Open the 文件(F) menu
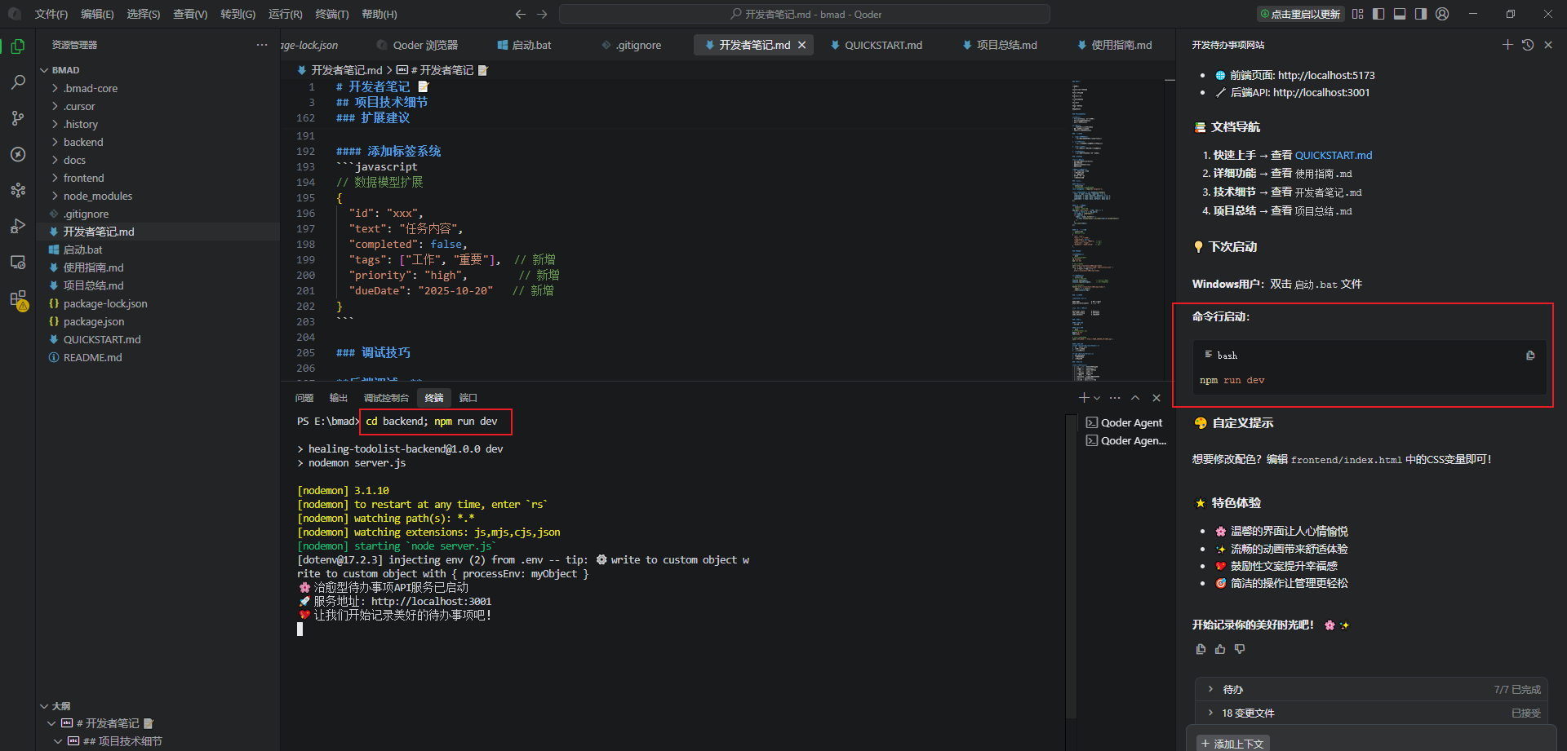 coord(51,14)
